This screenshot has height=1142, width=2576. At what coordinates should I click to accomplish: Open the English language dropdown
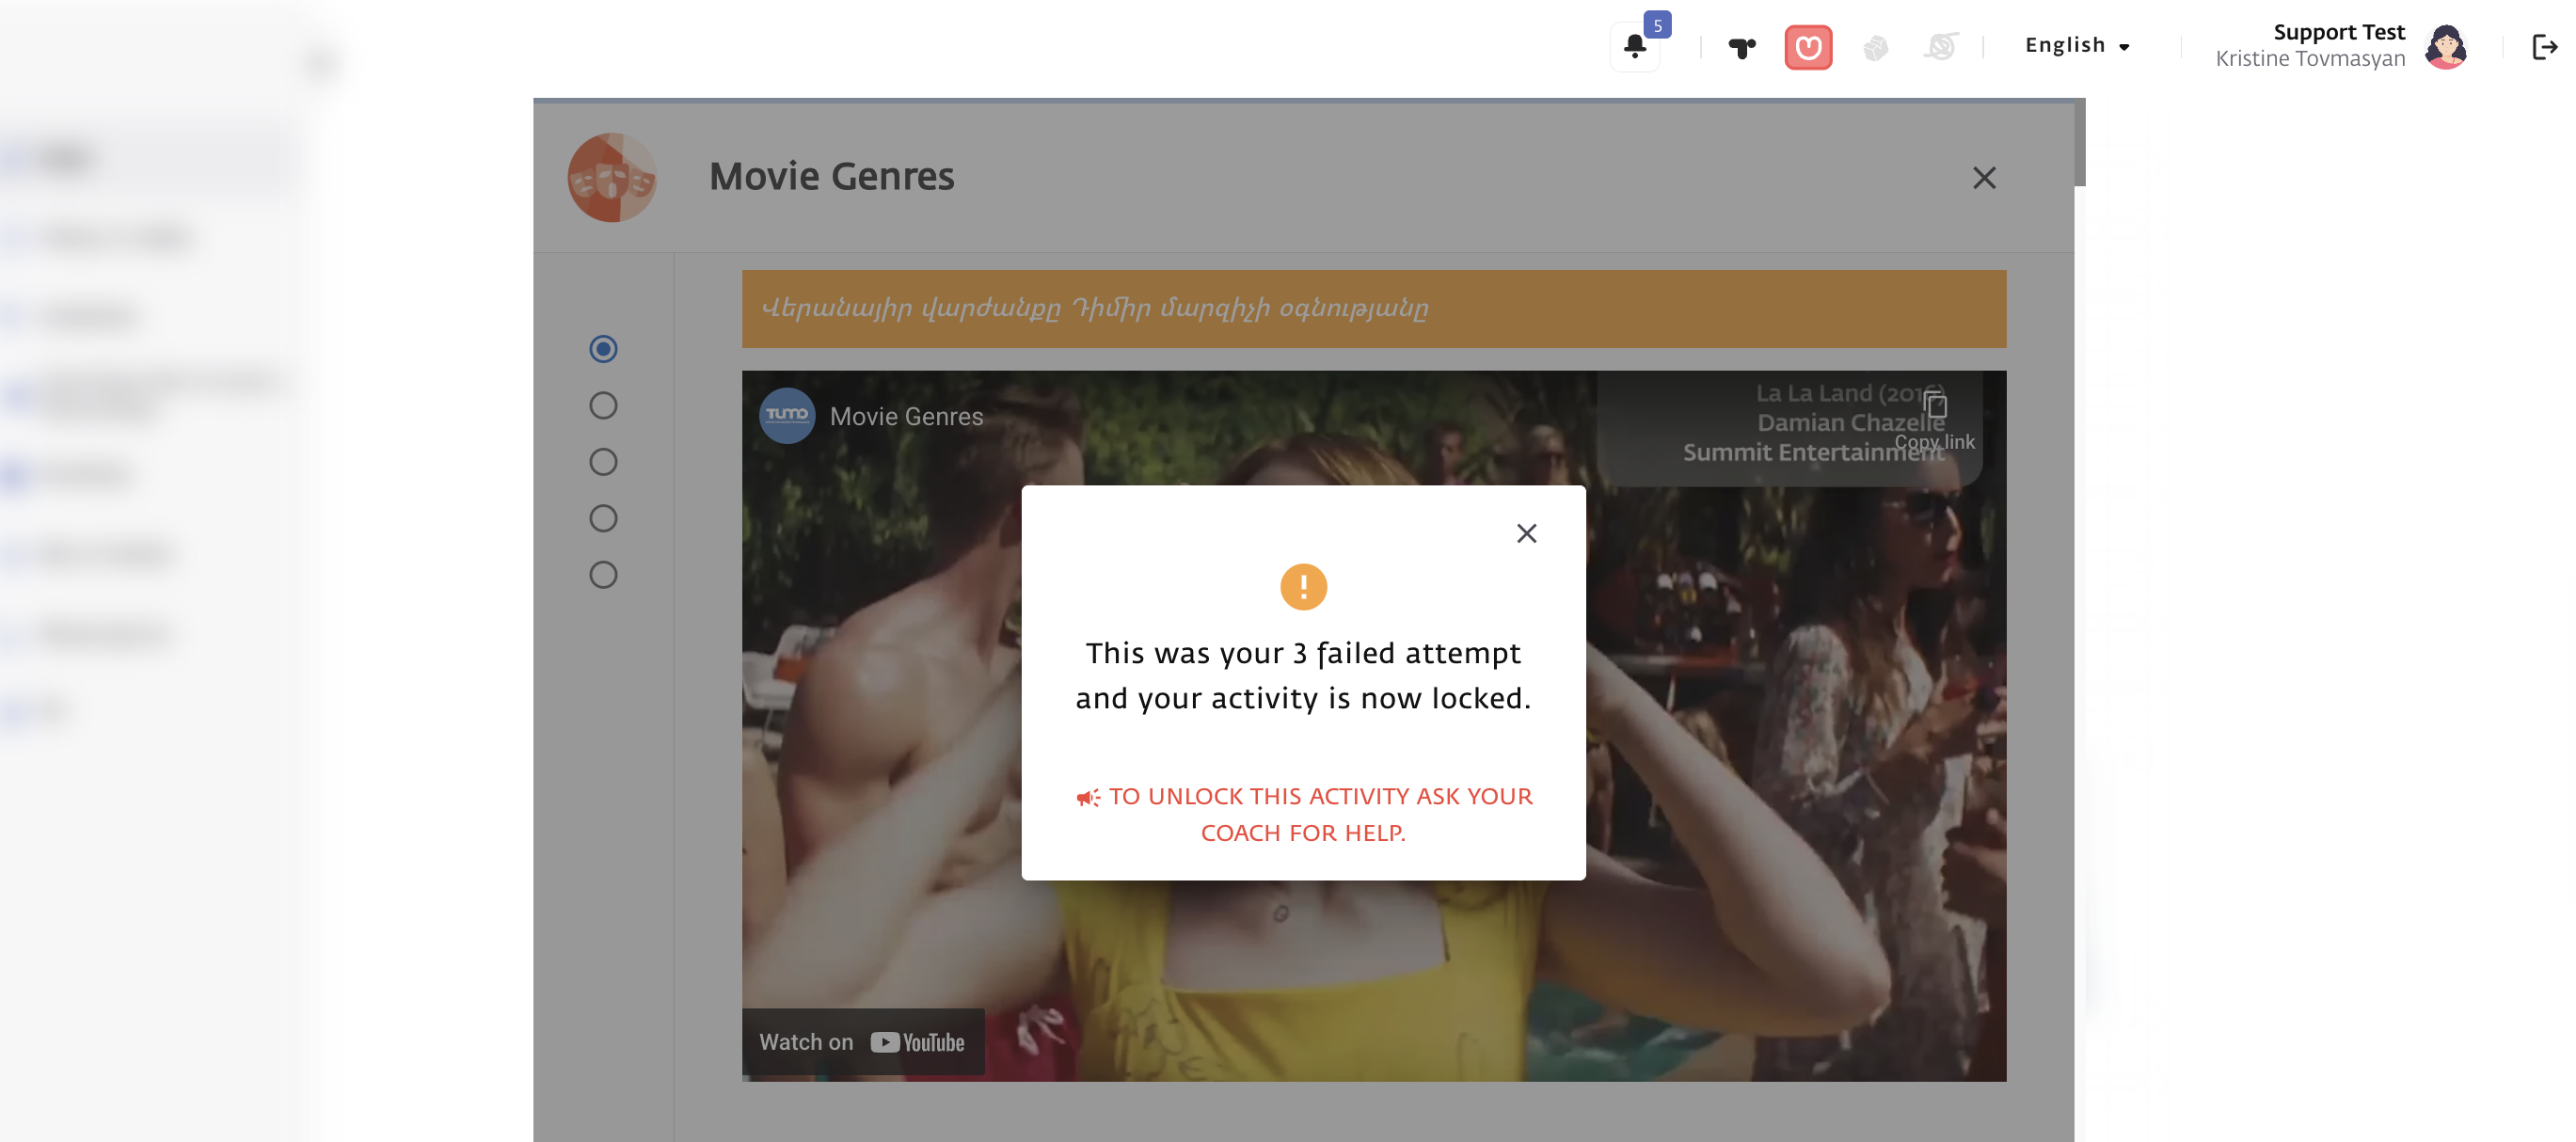2077,45
